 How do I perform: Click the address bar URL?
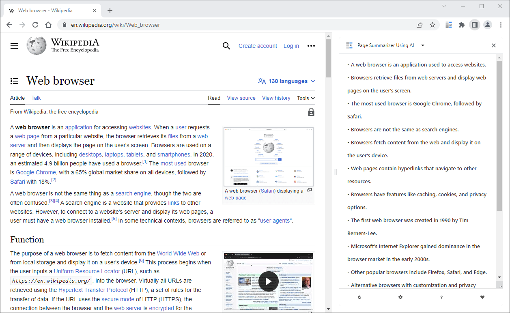116,25
